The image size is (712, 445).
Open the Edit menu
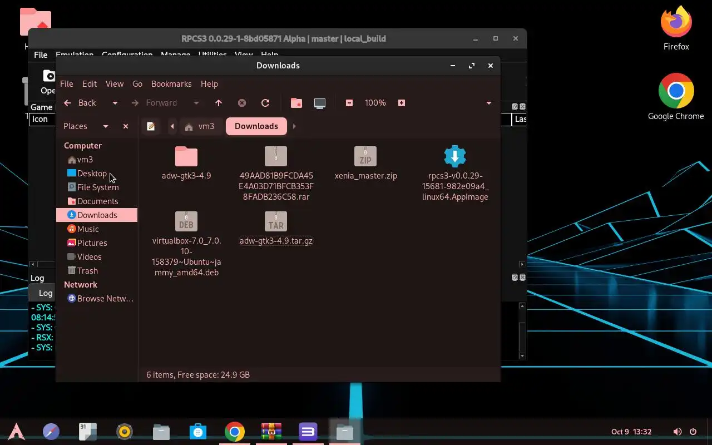(x=90, y=84)
